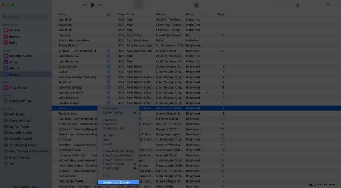Download Badra Bahaar via cloud icon
This screenshot has height=188, width=341.
click(x=108, y=66)
